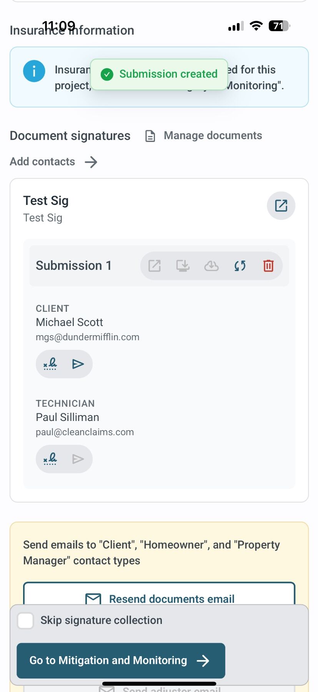
Task: Send signature request to Michael Scott
Action: tap(78, 364)
